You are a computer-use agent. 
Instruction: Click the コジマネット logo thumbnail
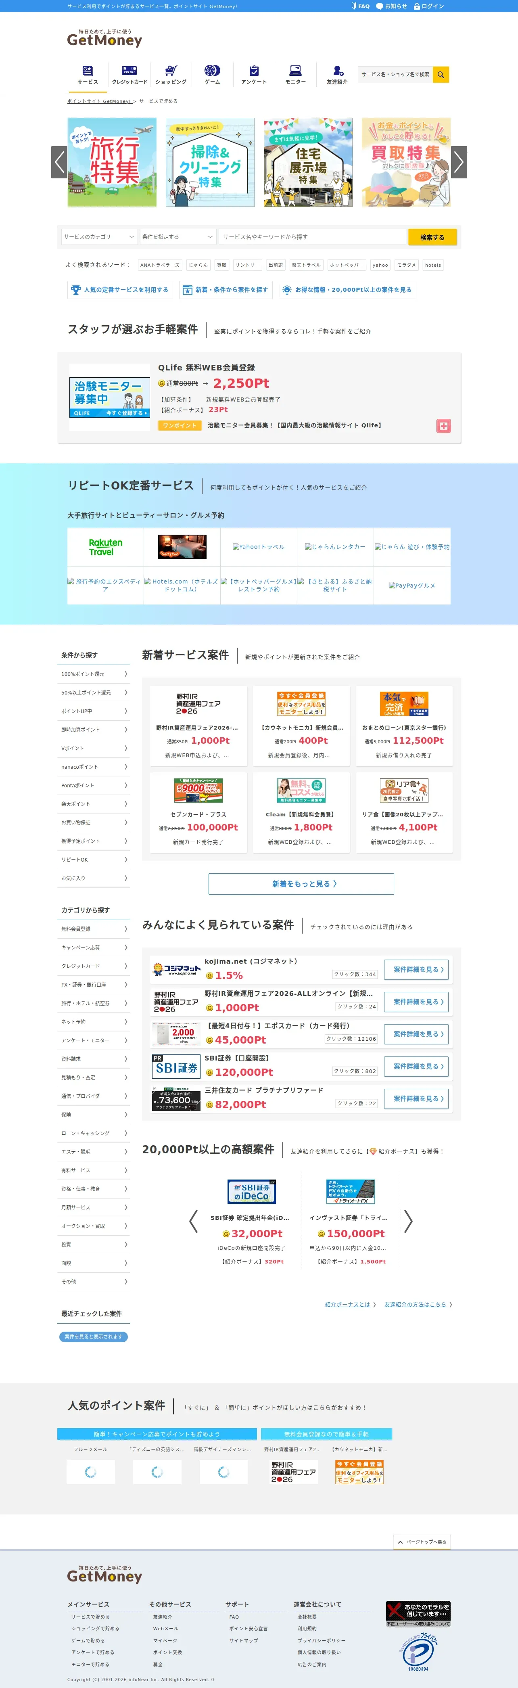coord(176,969)
